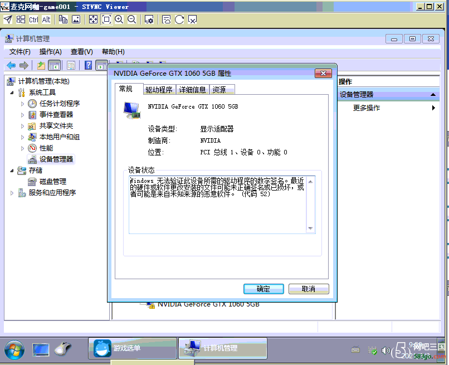Expand the 任务计划程序 node
This screenshot has width=449, height=365.
[x=22, y=104]
